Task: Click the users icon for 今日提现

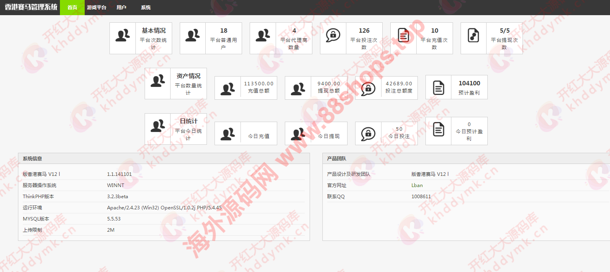Action: tap(298, 134)
